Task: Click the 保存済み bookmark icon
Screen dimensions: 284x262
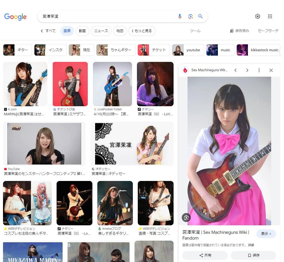Action: click(232, 31)
